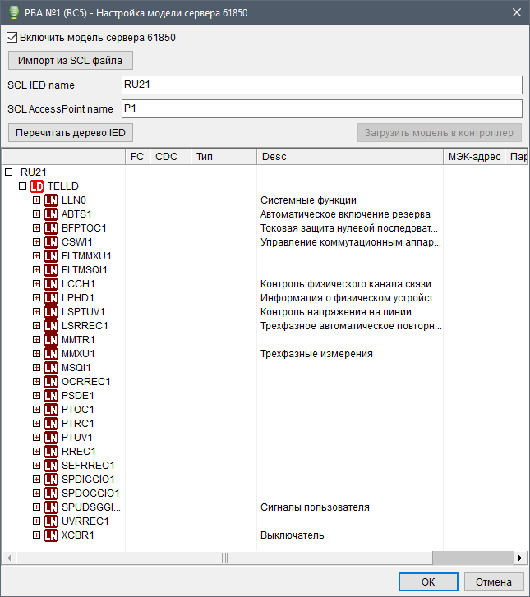Image resolution: width=530 pixels, height=597 pixels.
Task: Click the LN icon beside PTOC1
Action: point(51,410)
